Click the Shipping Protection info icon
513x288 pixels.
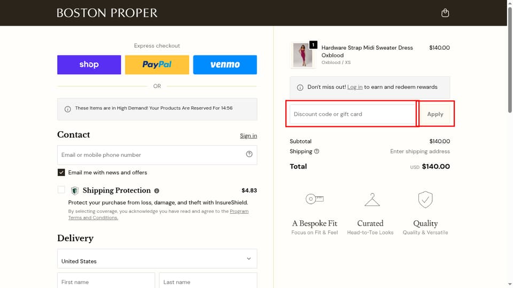click(x=157, y=191)
